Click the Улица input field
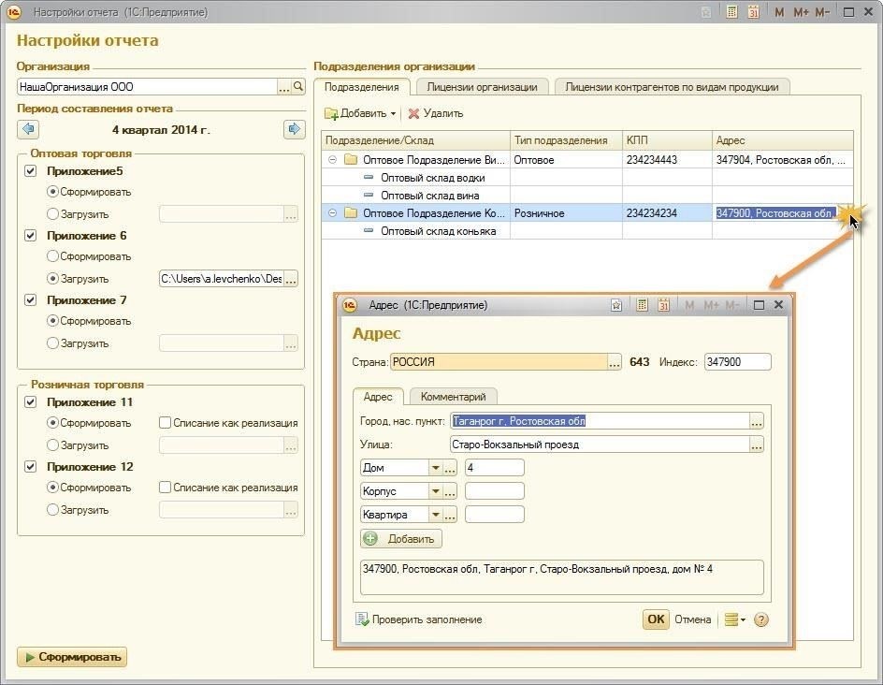883x685 pixels. click(x=600, y=445)
